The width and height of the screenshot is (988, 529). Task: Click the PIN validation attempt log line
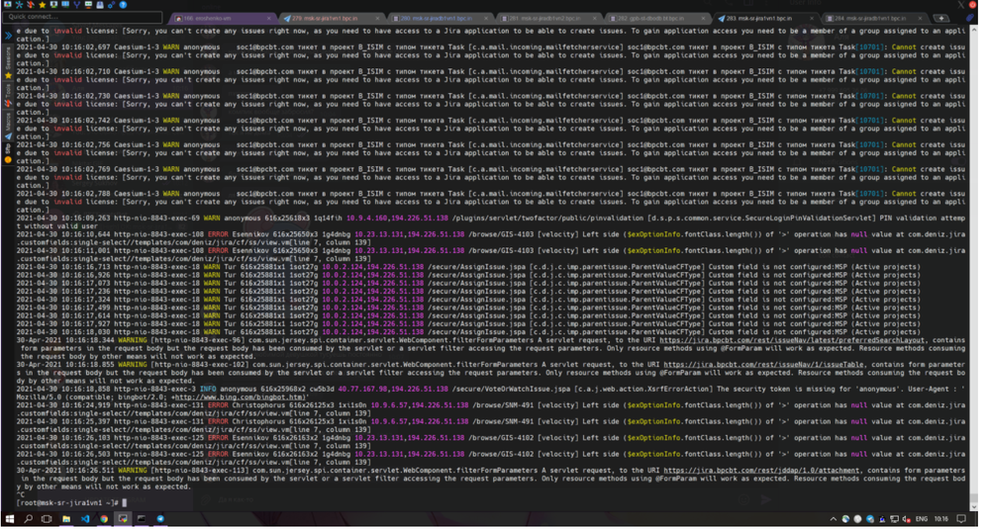click(x=491, y=222)
